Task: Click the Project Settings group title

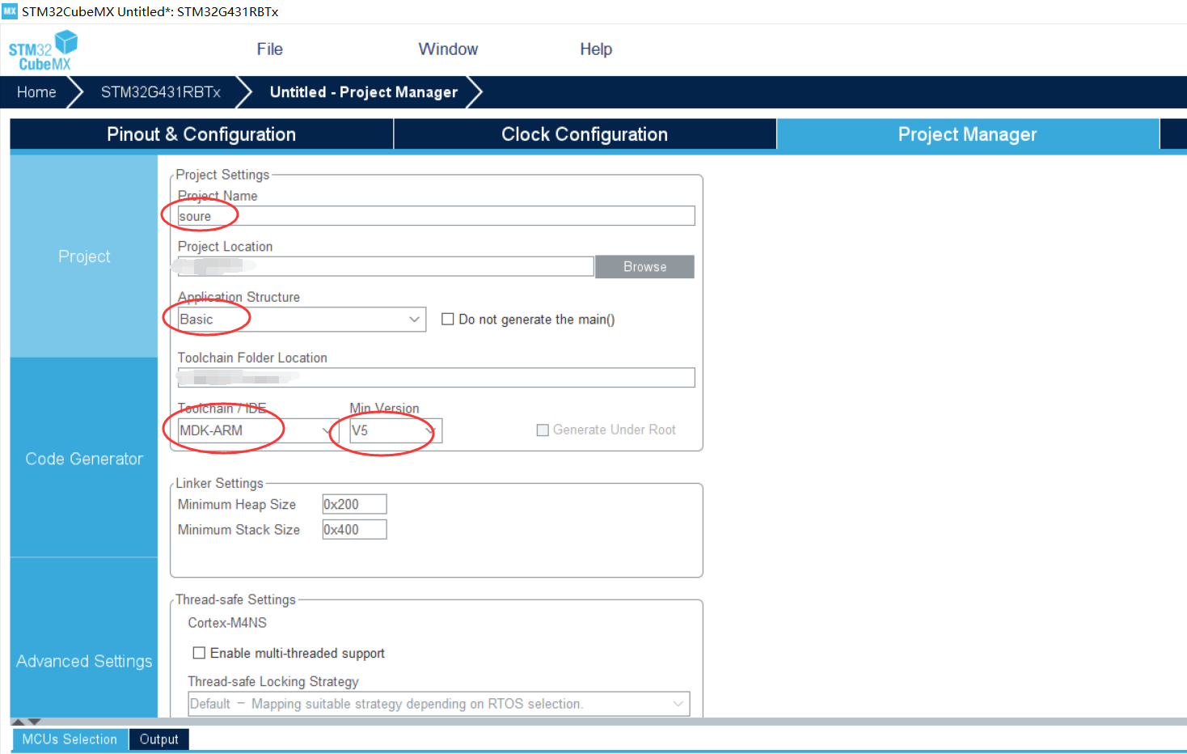Action: (222, 175)
